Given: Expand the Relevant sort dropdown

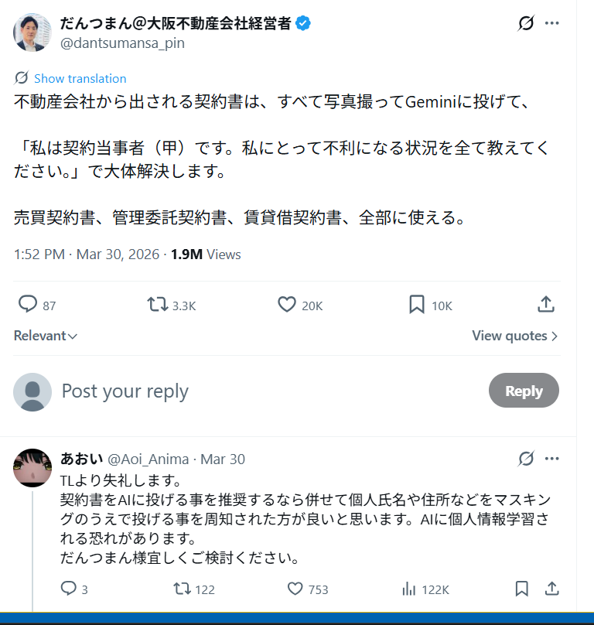Looking at the screenshot, I should 46,336.
